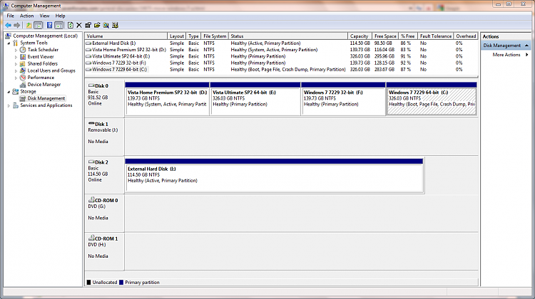
Task: Click the Open folder toolbar icon
Action: point(97,25)
